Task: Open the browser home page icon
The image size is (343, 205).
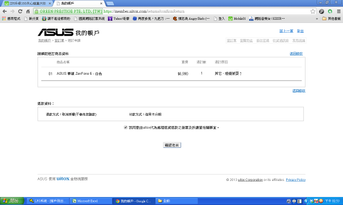Action: click(28, 11)
